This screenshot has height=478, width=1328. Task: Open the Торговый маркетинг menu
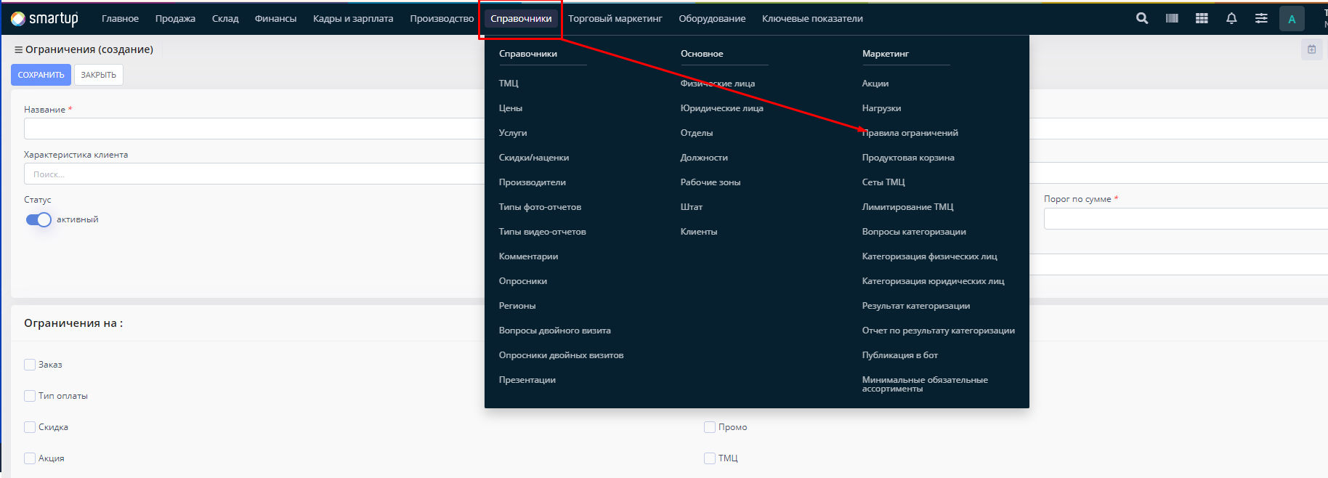click(x=615, y=19)
